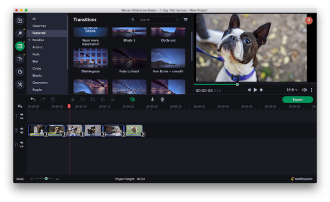Open the Import media tab icon
Viewport: 330px width, 202px height.
pos(20,20)
